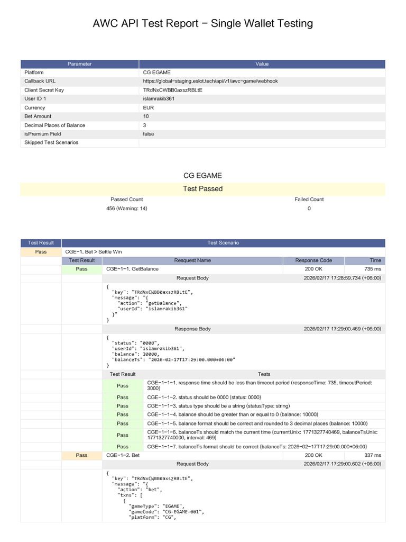Click the 'Failed Count' label
The image size is (406, 542).
coord(309,200)
